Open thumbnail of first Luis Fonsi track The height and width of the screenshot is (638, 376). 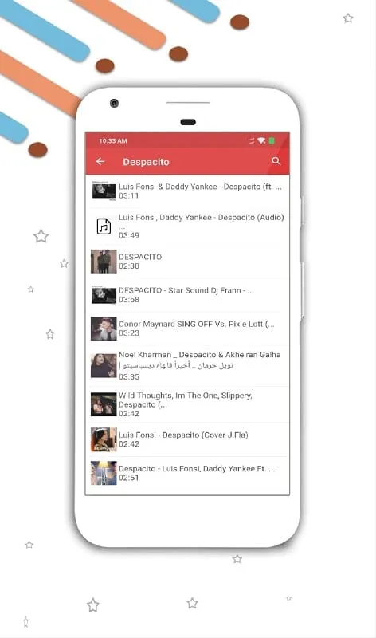click(x=104, y=191)
